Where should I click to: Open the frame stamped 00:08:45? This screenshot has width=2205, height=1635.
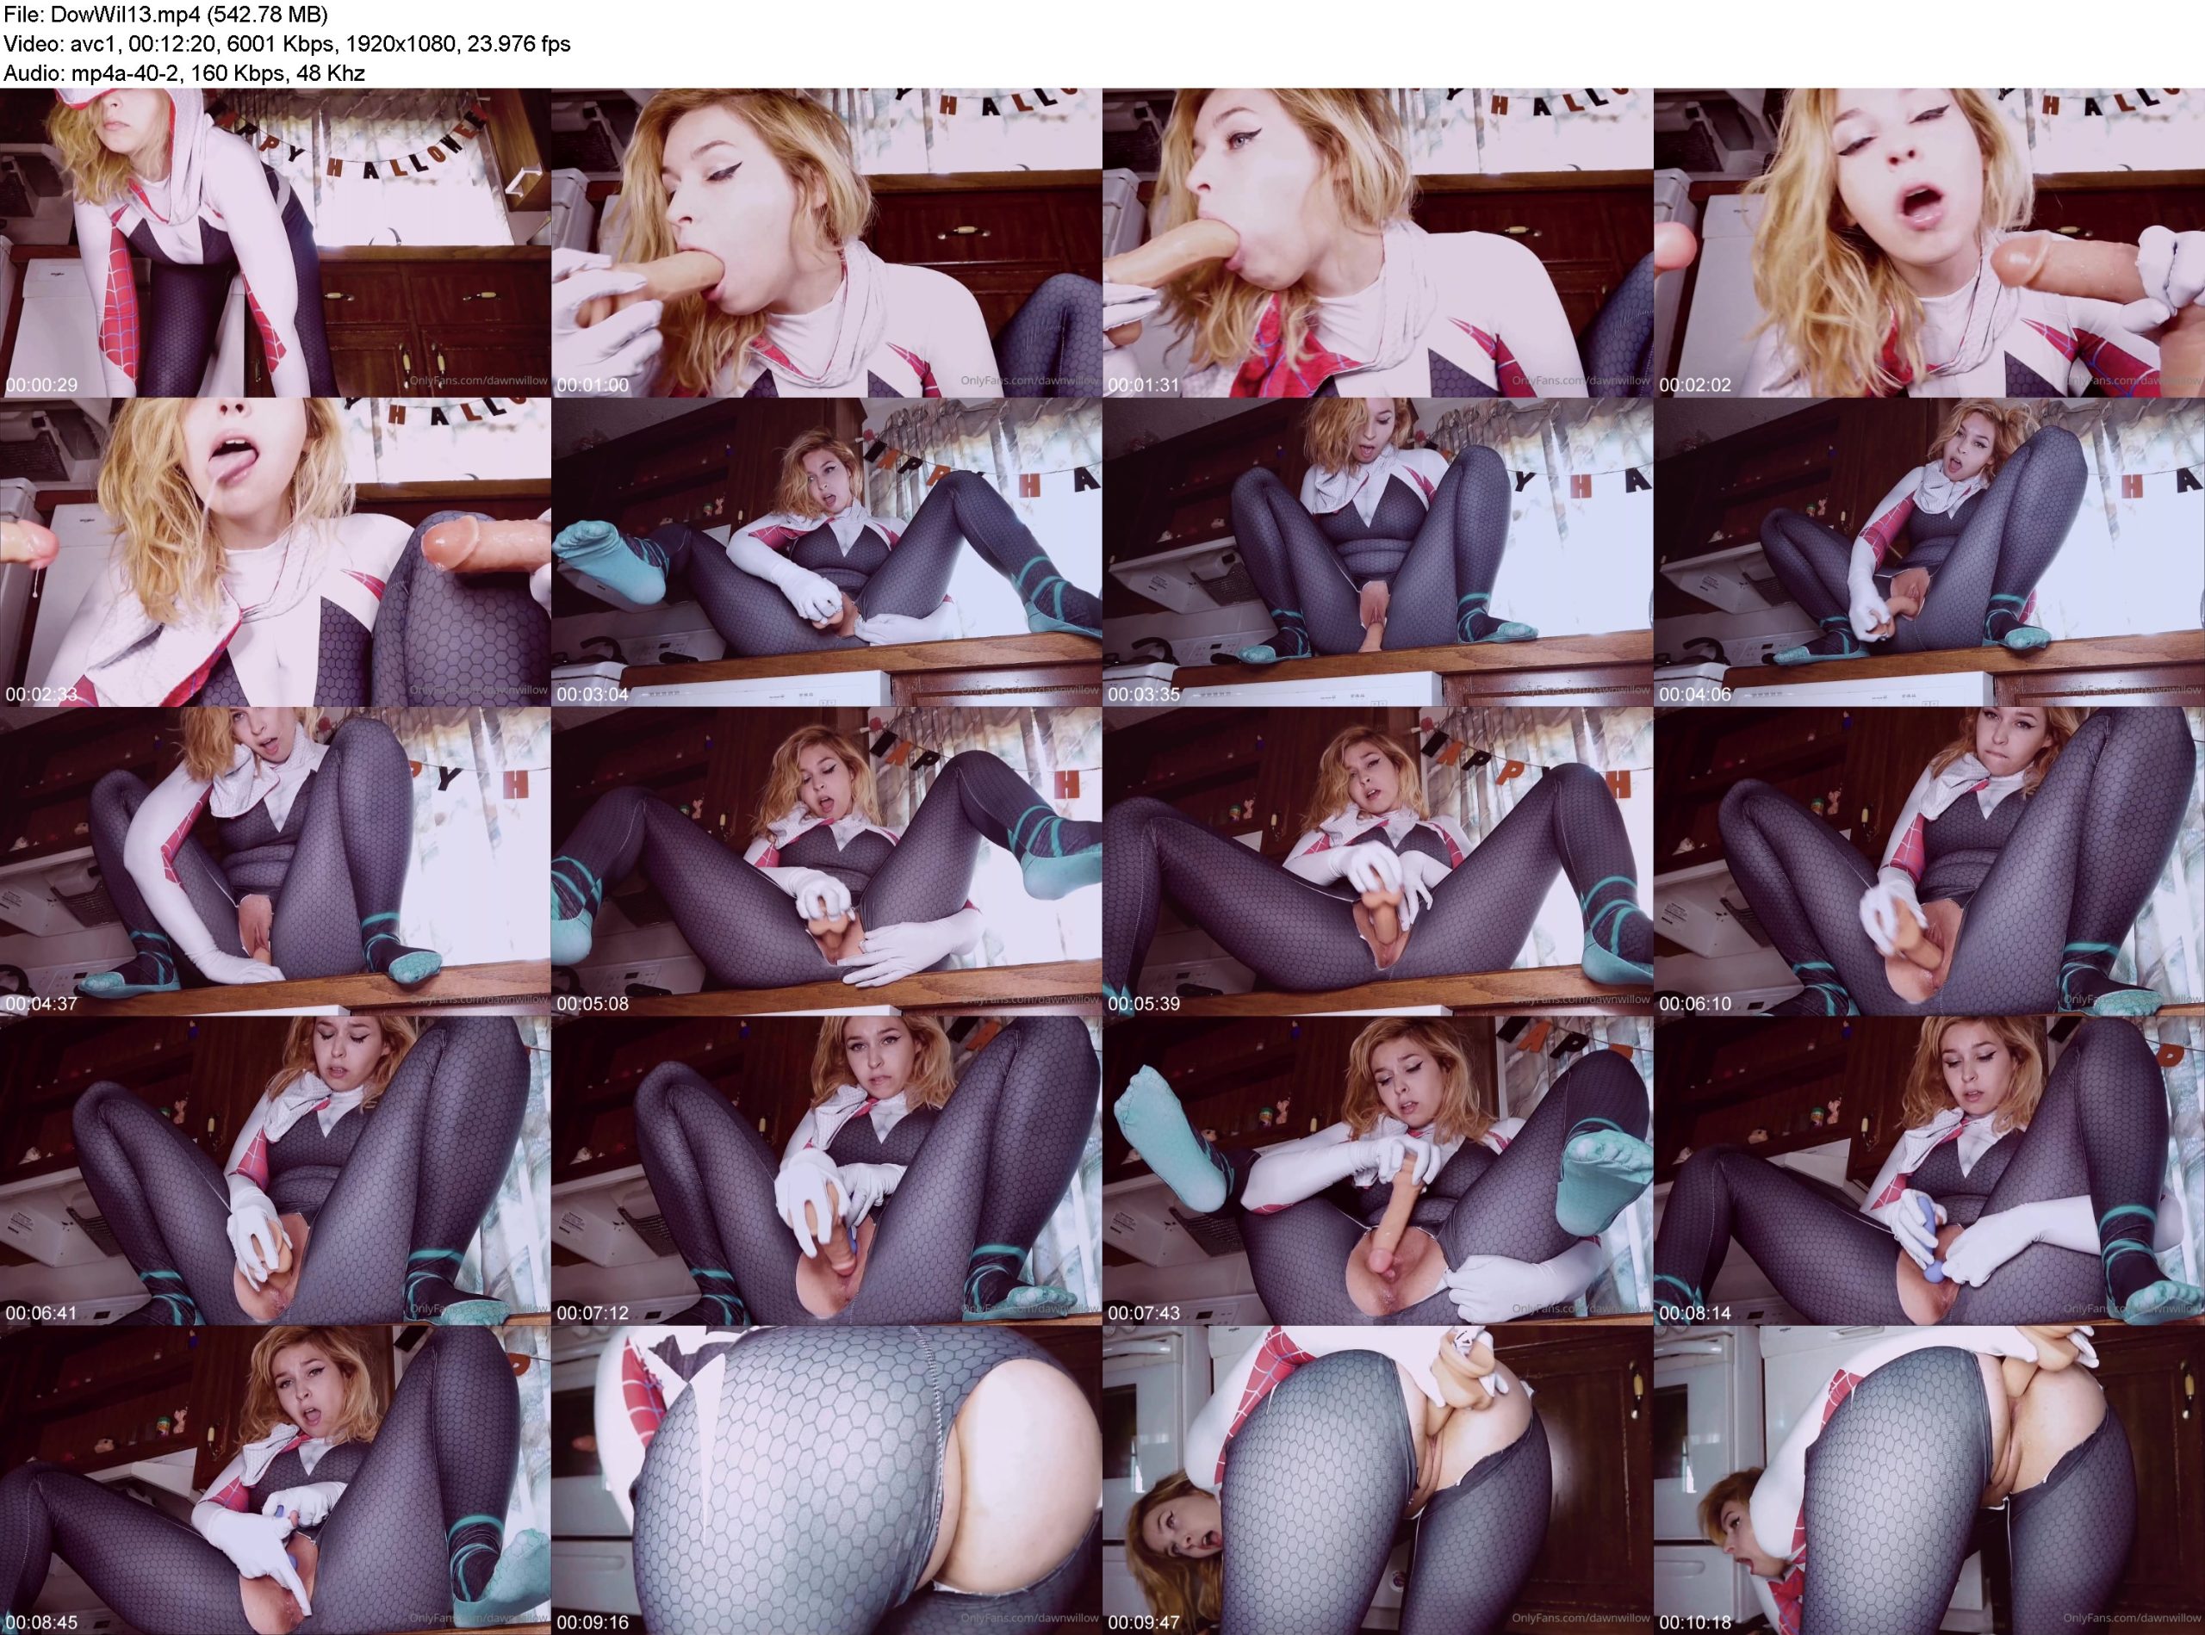point(276,1481)
